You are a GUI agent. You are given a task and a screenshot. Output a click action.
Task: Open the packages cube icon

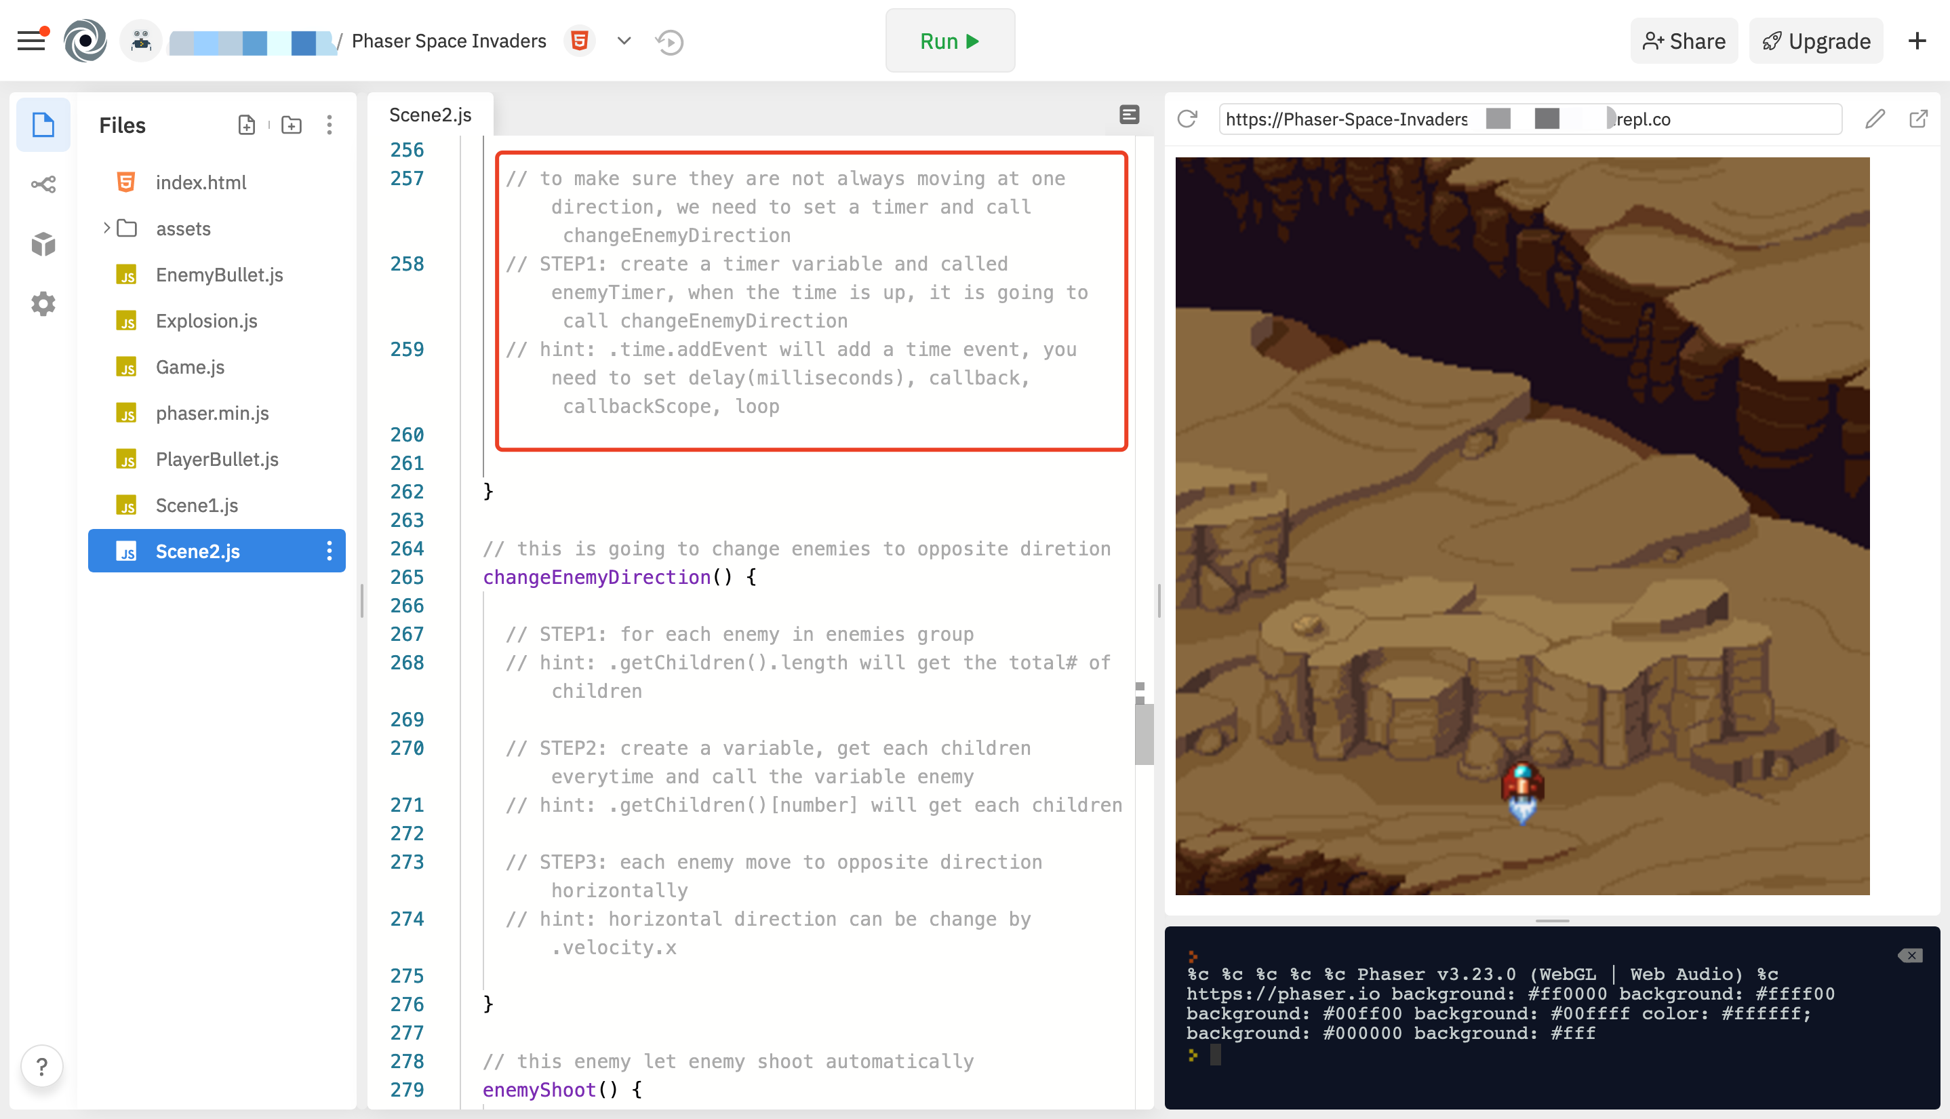(x=43, y=244)
